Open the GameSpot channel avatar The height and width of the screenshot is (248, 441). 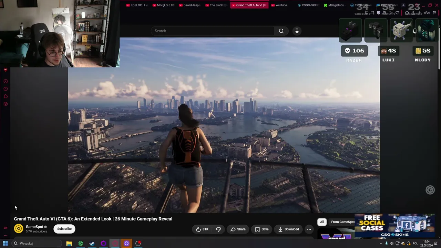point(19,228)
